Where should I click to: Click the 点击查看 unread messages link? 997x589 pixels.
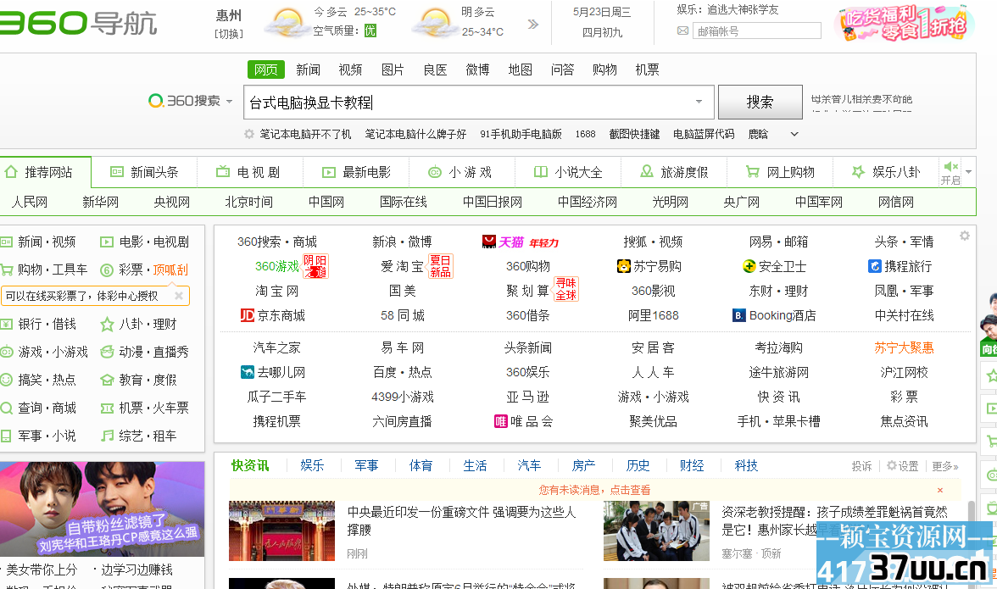coord(630,490)
